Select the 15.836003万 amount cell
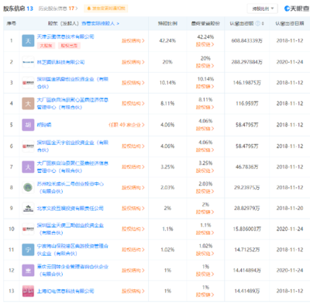This screenshot has height=304, width=310. pos(246,229)
